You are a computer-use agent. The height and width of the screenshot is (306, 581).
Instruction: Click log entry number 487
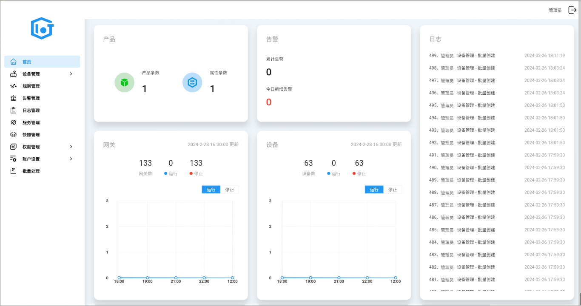497,205
